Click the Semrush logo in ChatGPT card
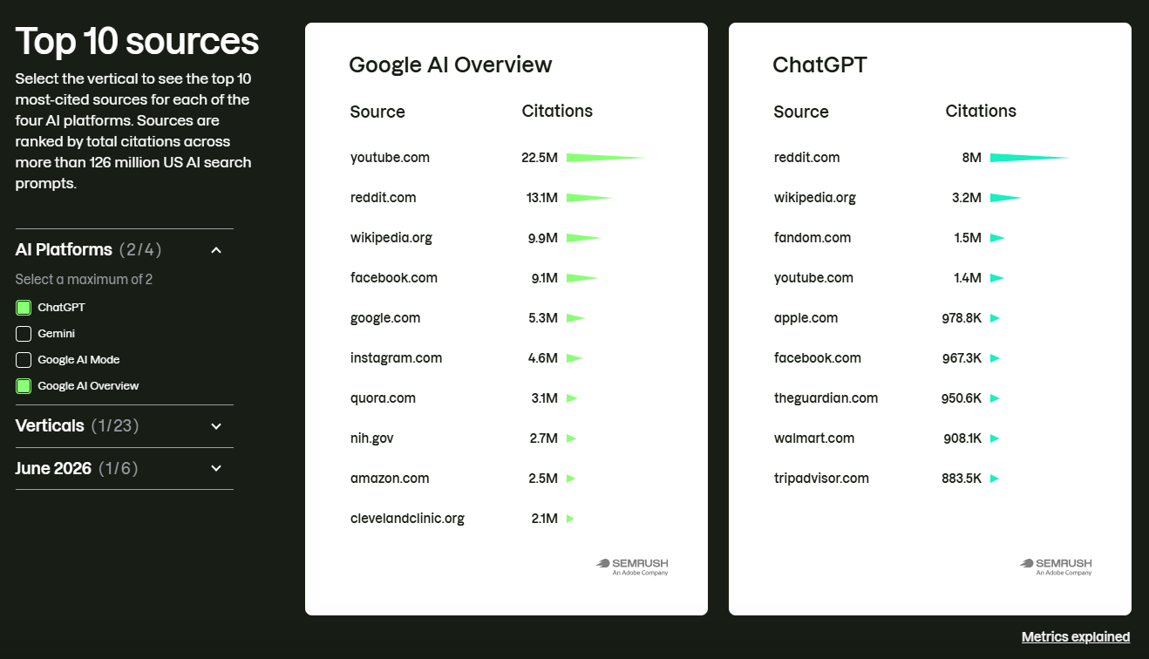 pyautogui.click(x=1056, y=567)
